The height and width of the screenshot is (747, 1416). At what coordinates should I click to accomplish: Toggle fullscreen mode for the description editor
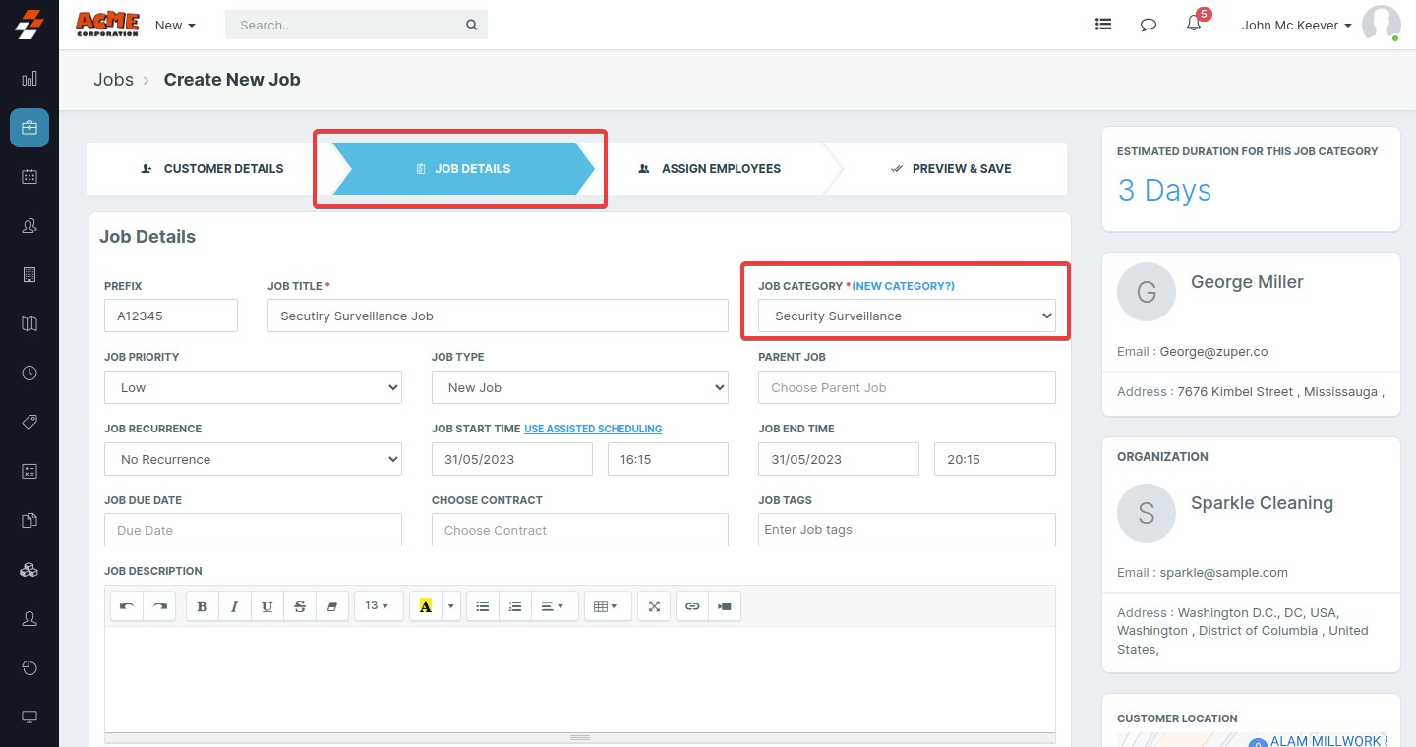point(654,606)
